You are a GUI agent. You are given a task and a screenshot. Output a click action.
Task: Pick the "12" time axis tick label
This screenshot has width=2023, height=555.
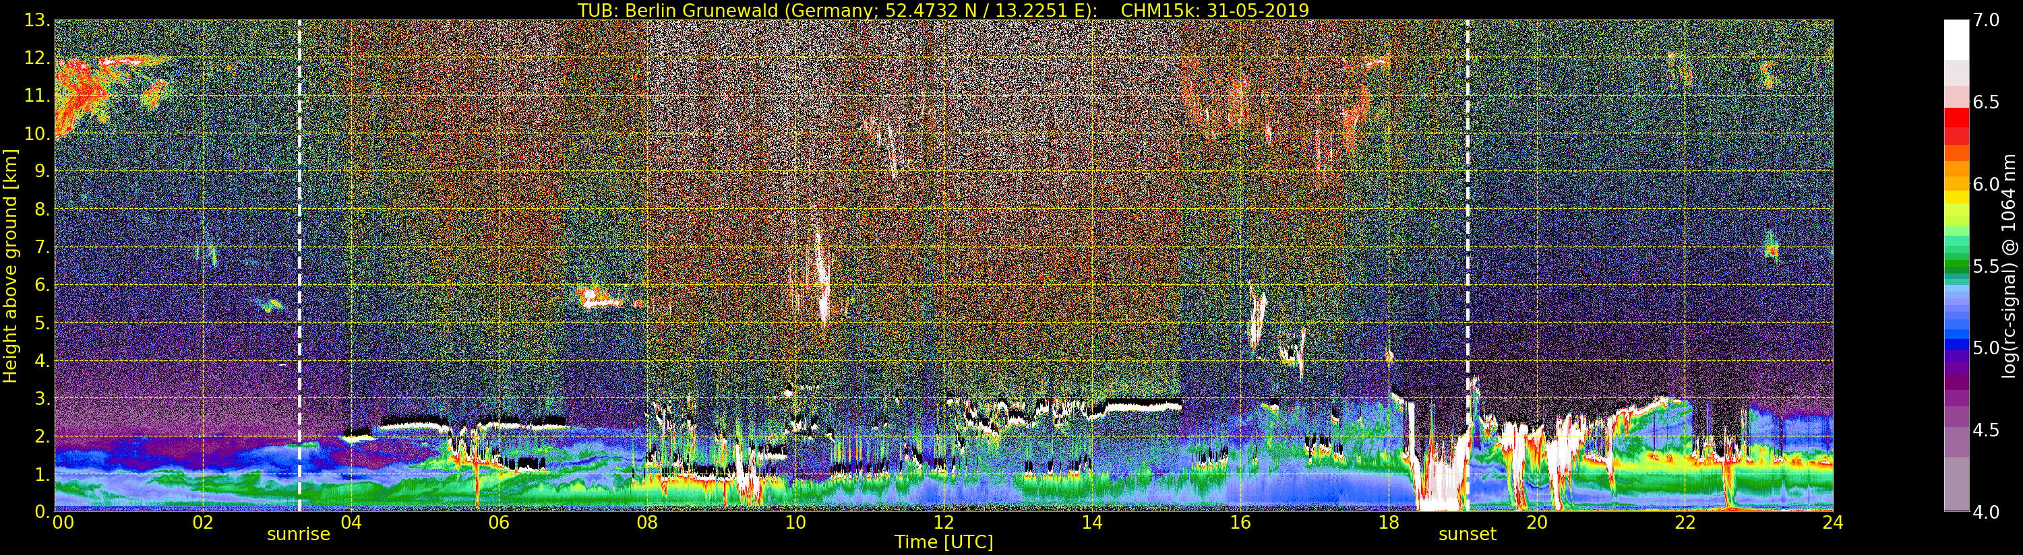click(944, 523)
